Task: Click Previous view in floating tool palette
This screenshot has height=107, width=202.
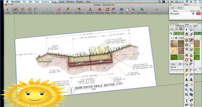Action: pos(191,95)
